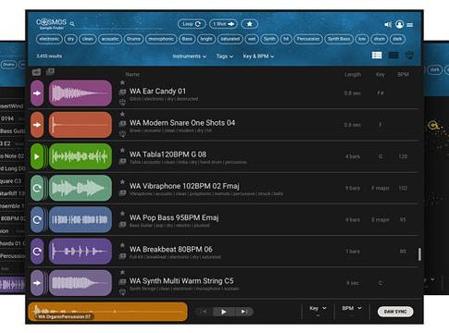Image resolution: width=449 pixels, height=333 pixels.
Task: Select the electronic tag pill
Action: pos(49,39)
